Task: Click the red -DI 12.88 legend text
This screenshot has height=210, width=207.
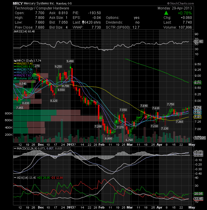Action: tap(57, 178)
